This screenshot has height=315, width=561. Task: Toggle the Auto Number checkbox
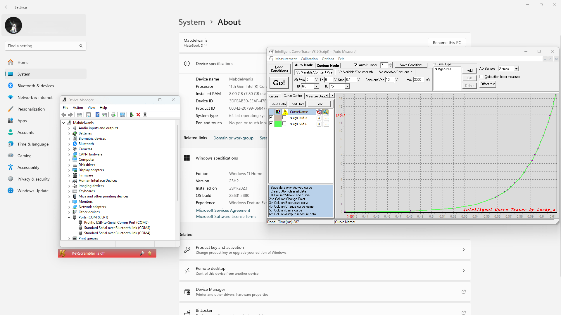click(355, 65)
